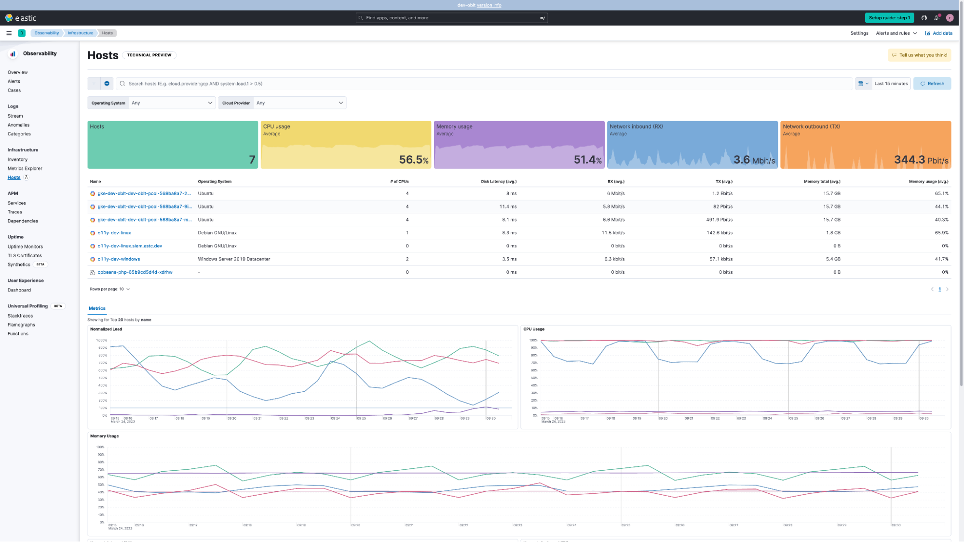964x542 pixels.
Task: Expand Alerts and rules menu
Action: pos(896,33)
